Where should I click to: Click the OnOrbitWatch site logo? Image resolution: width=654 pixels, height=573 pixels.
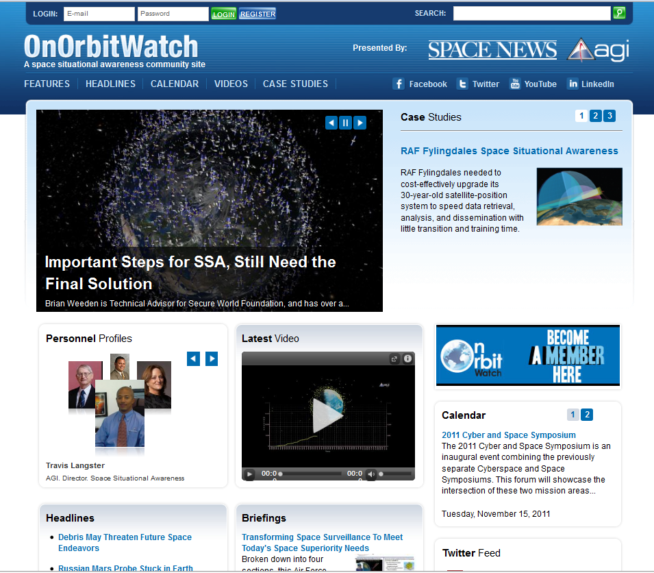click(x=111, y=47)
